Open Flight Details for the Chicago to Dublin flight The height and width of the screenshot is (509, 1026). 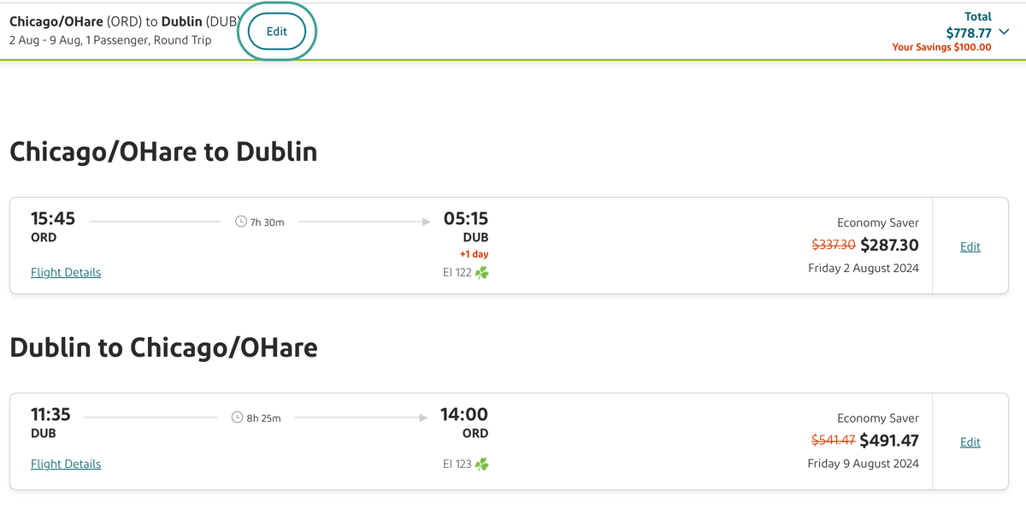pyautogui.click(x=66, y=272)
